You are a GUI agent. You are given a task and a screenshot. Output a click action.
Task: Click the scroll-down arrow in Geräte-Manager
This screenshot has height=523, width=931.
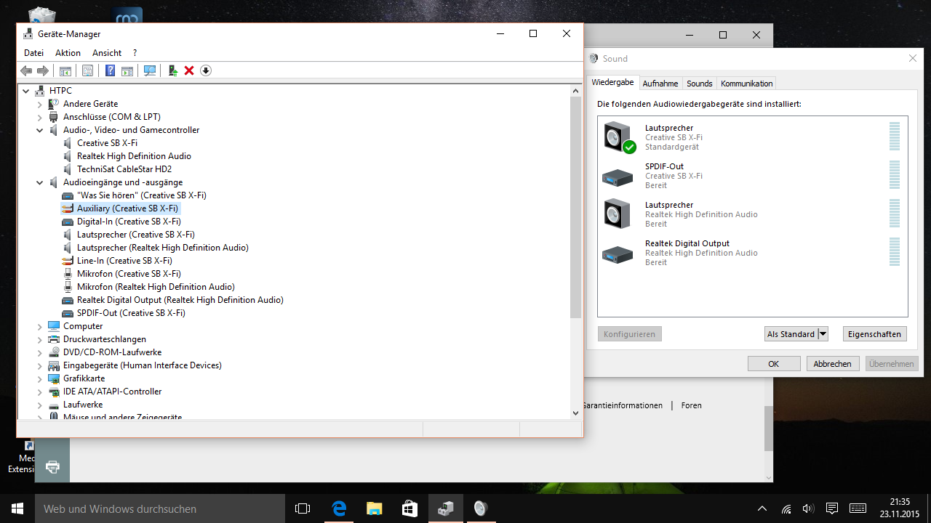(x=576, y=413)
